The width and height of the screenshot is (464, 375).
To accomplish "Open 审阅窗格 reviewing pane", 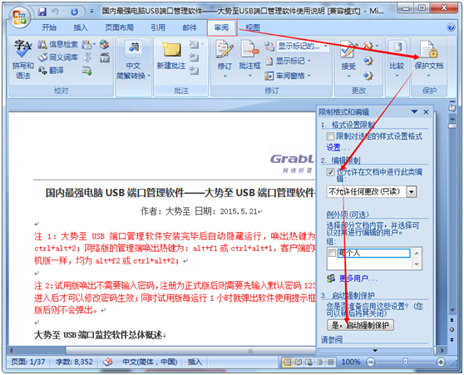I will tap(288, 76).
